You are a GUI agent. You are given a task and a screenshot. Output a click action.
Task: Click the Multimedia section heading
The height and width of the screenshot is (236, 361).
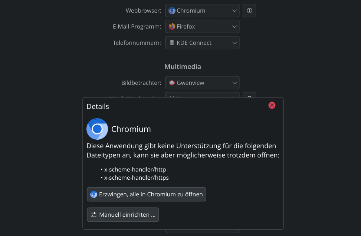[x=183, y=67]
